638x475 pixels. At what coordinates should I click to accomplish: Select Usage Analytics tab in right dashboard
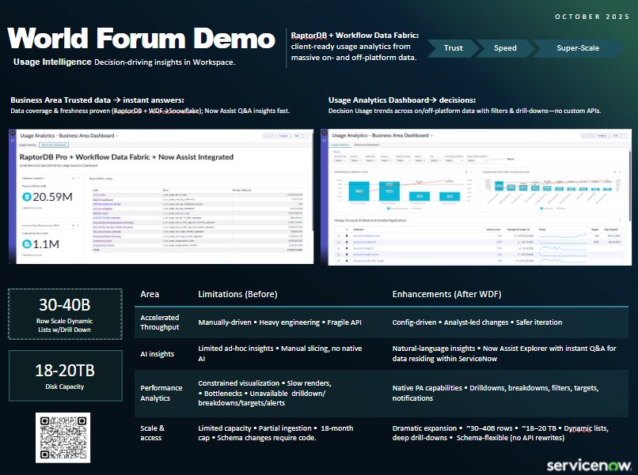coord(340,145)
